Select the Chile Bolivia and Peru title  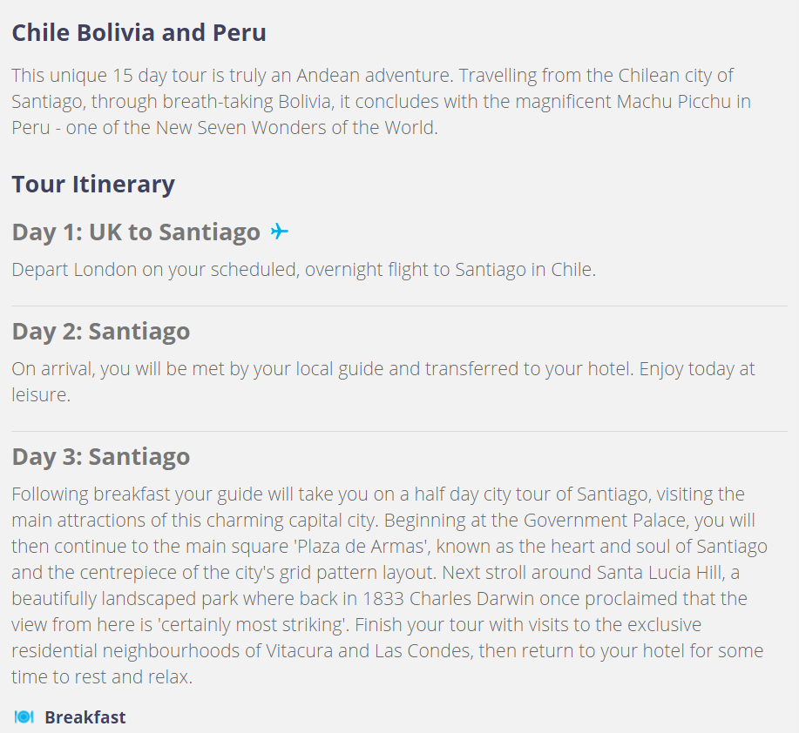click(139, 32)
